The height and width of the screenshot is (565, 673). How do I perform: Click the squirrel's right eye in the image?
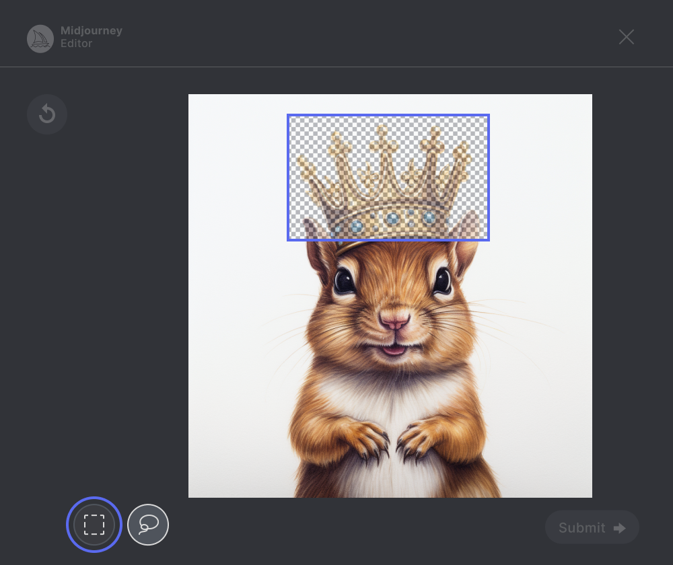click(442, 280)
